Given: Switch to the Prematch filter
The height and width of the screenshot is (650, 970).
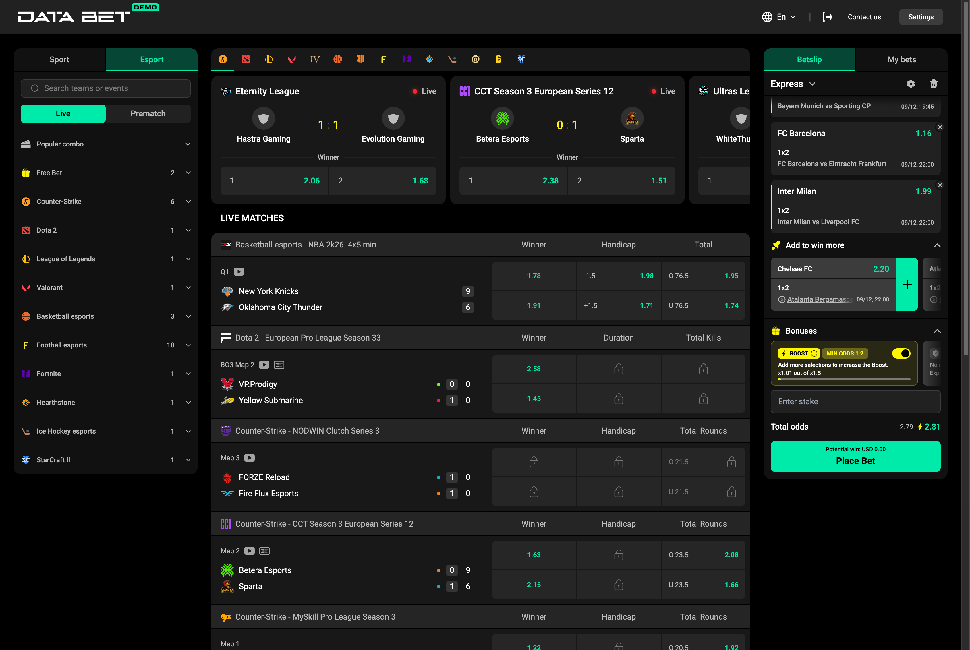Looking at the screenshot, I should coord(148,114).
